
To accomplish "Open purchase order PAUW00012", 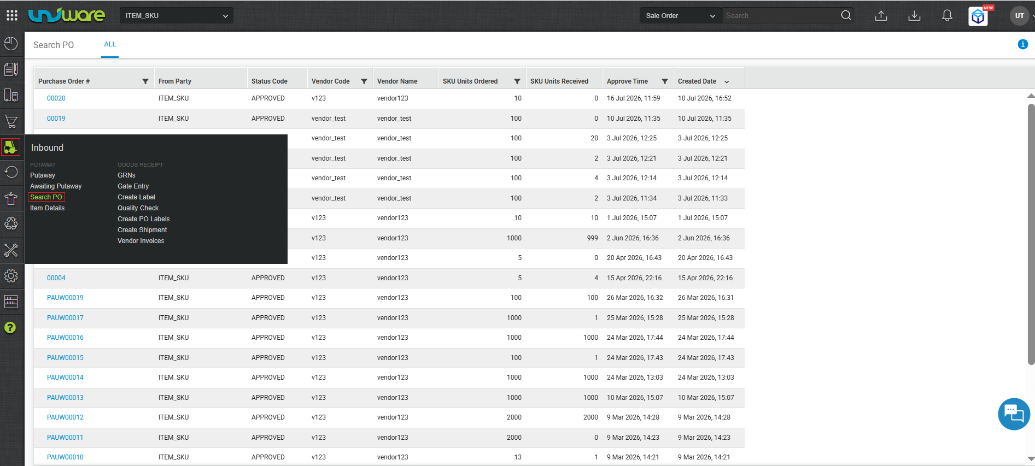I will click(65, 417).
